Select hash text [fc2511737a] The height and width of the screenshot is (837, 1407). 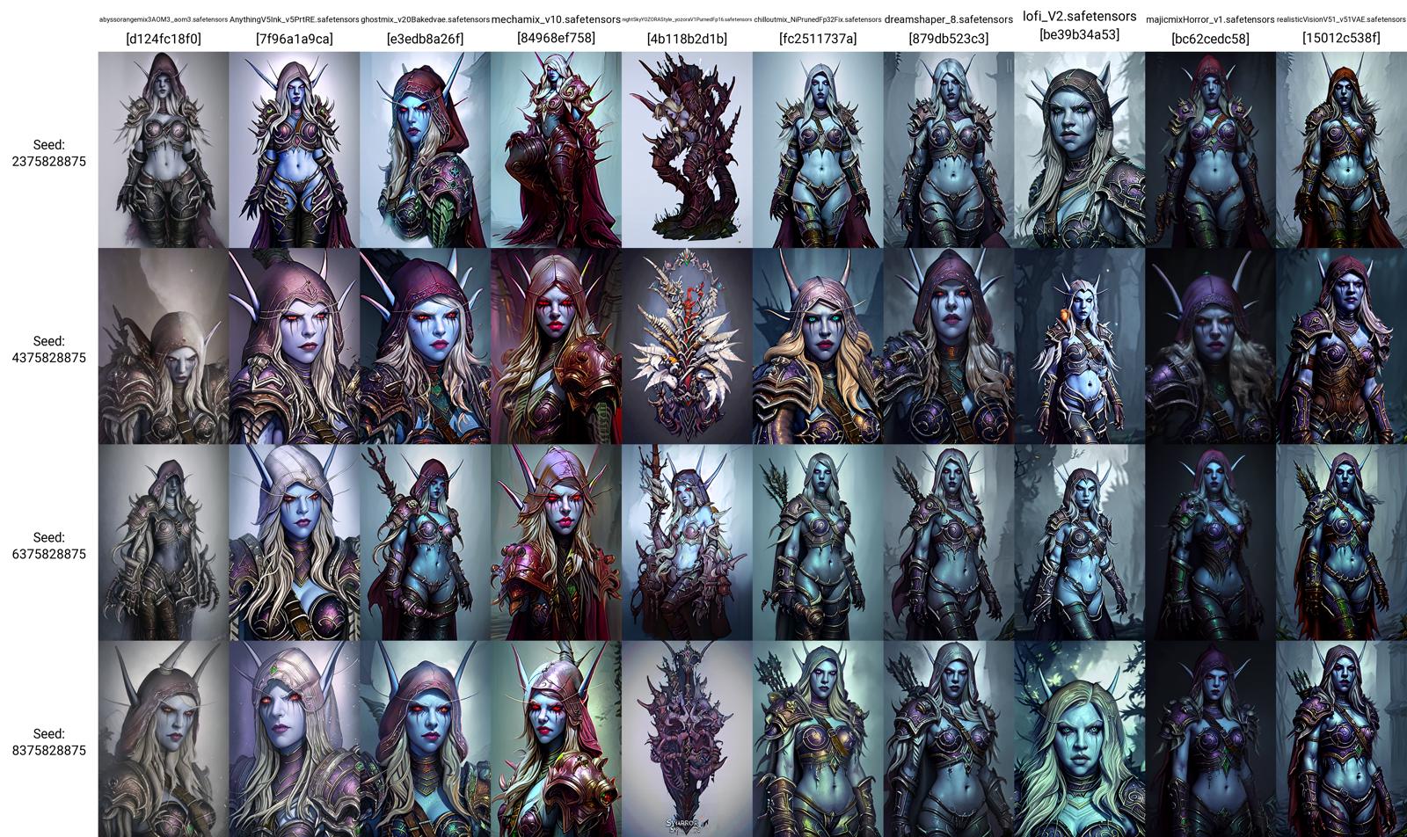pyautogui.click(x=818, y=39)
